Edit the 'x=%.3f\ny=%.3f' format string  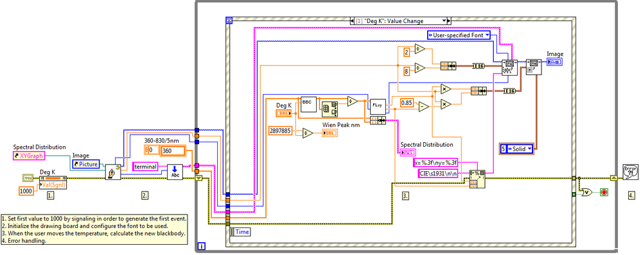pyautogui.click(x=435, y=163)
